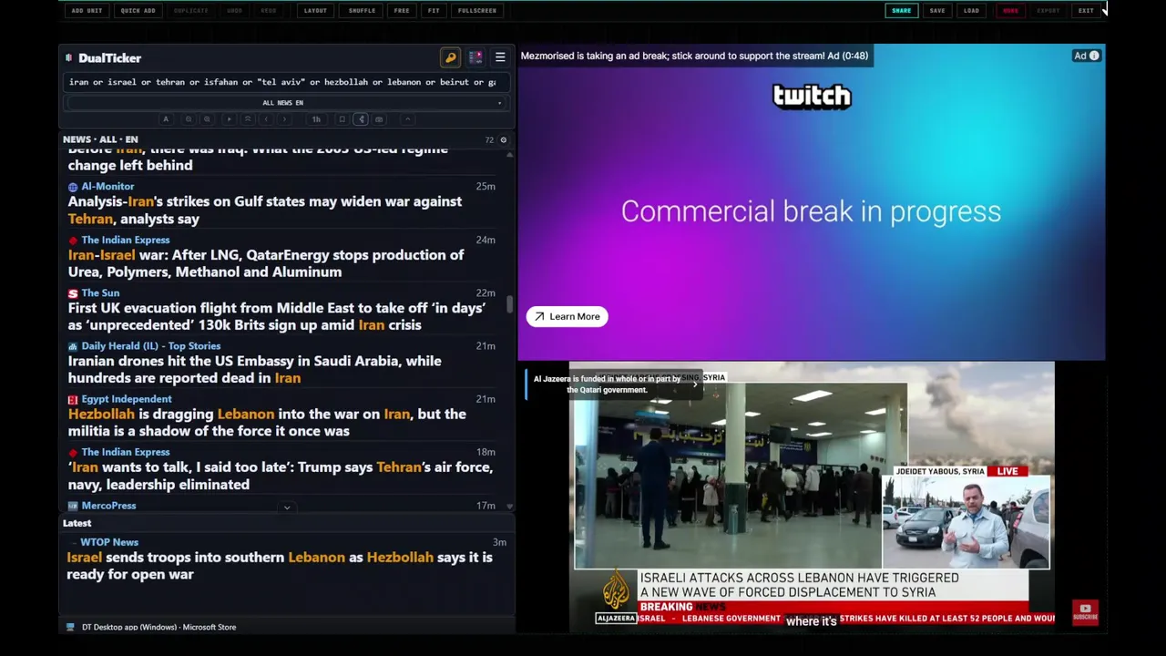Click the double-chevron icon in ticker toolbar
This screenshot has height=656, width=1166.
(248, 119)
